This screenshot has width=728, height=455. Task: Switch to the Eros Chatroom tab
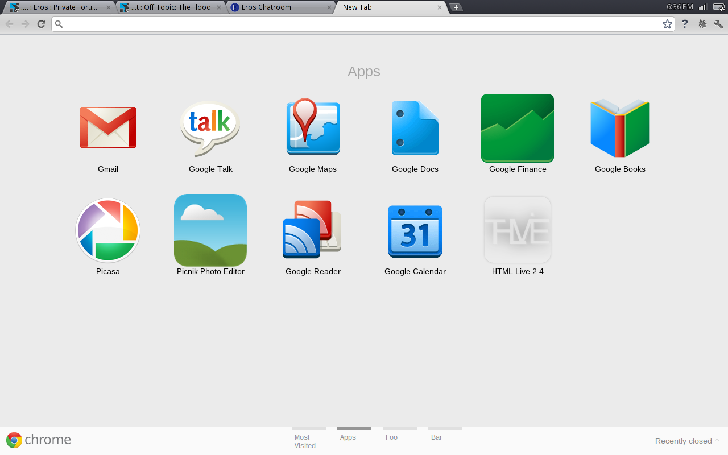tap(280, 7)
